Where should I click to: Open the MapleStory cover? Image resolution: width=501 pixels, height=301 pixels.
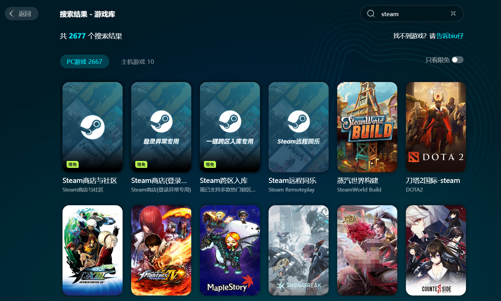click(x=230, y=250)
